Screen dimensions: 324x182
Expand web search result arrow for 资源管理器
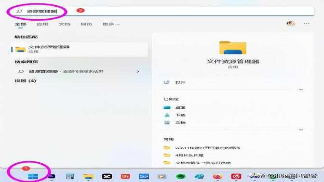[137, 72]
